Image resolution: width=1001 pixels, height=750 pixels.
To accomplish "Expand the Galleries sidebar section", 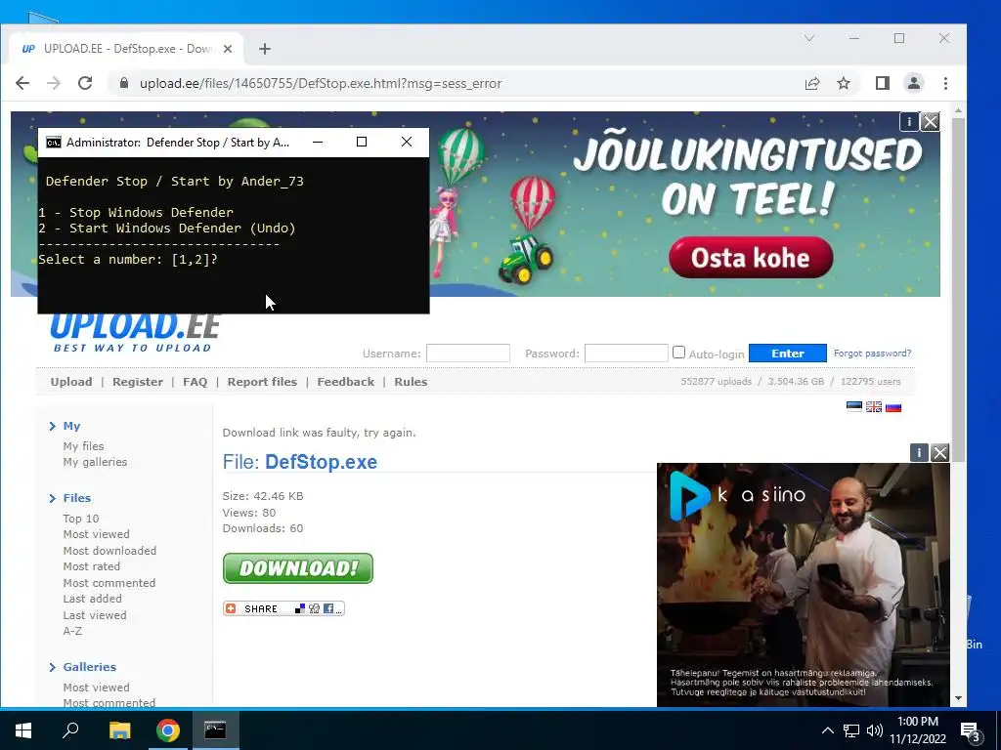I will tap(89, 667).
